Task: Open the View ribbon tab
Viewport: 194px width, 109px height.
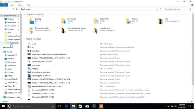Action: 28,5
